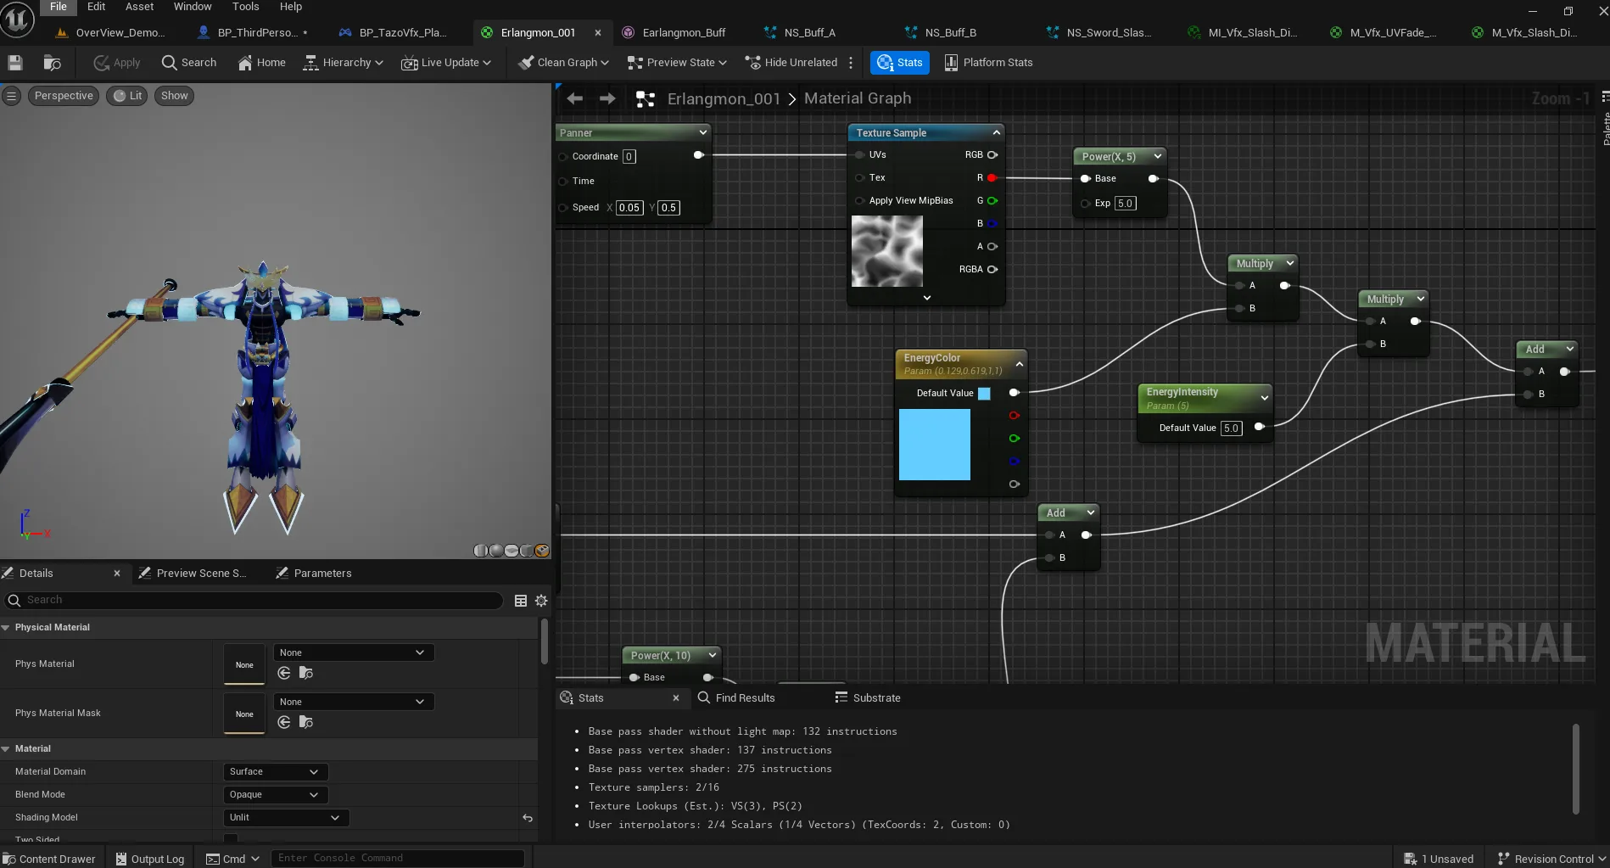Collapse the Physical Material section

point(6,628)
